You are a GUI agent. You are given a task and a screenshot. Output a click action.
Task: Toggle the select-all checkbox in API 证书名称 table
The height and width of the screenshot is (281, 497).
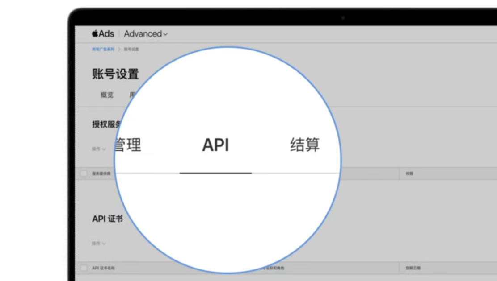tap(84, 268)
